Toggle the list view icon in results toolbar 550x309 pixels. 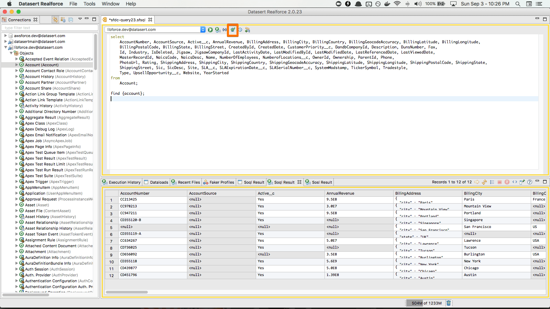coord(492,182)
